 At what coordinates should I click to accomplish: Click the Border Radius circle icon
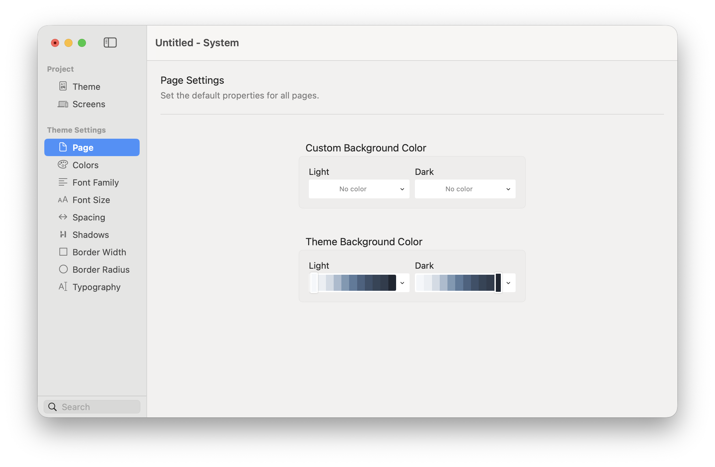click(63, 269)
